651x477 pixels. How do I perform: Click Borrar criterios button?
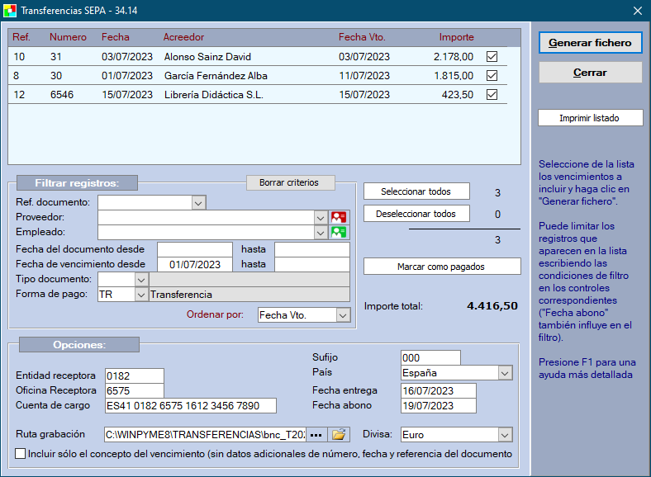coord(291,182)
